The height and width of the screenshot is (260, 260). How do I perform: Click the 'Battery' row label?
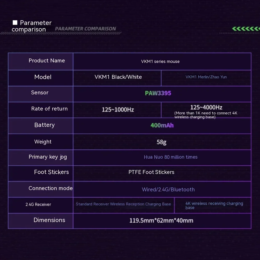coord(44,125)
